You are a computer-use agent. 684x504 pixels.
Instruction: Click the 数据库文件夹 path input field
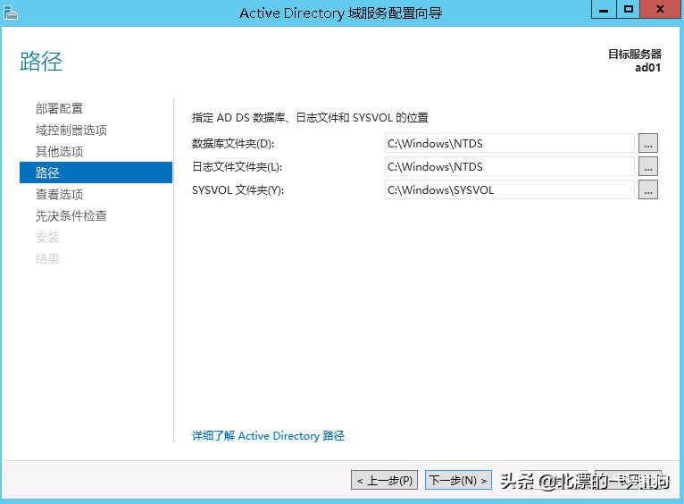pos(510,143)
